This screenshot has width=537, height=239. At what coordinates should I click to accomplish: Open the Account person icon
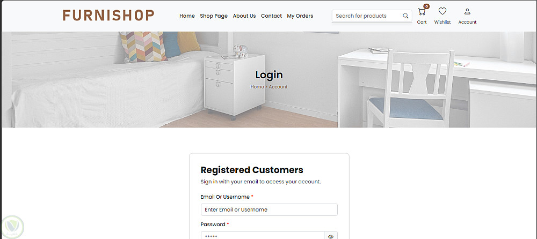tap(467, 12)
